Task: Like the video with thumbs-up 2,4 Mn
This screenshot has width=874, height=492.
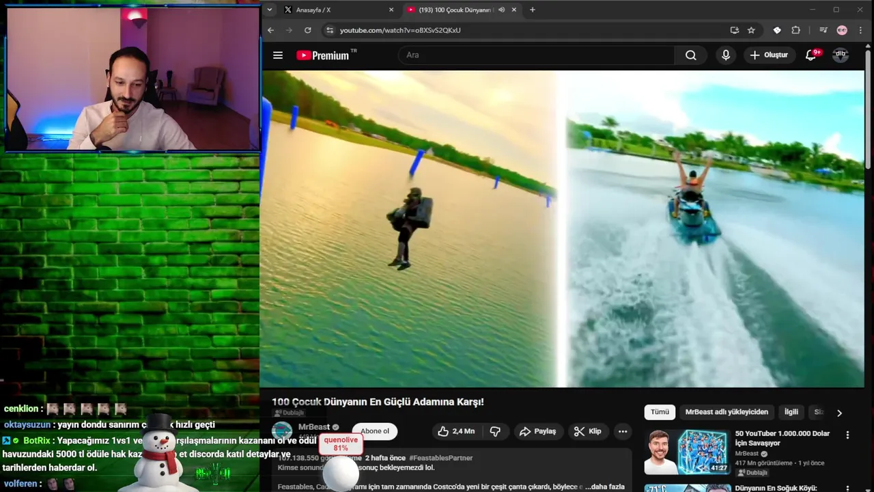Action: (x=455, y=431)
